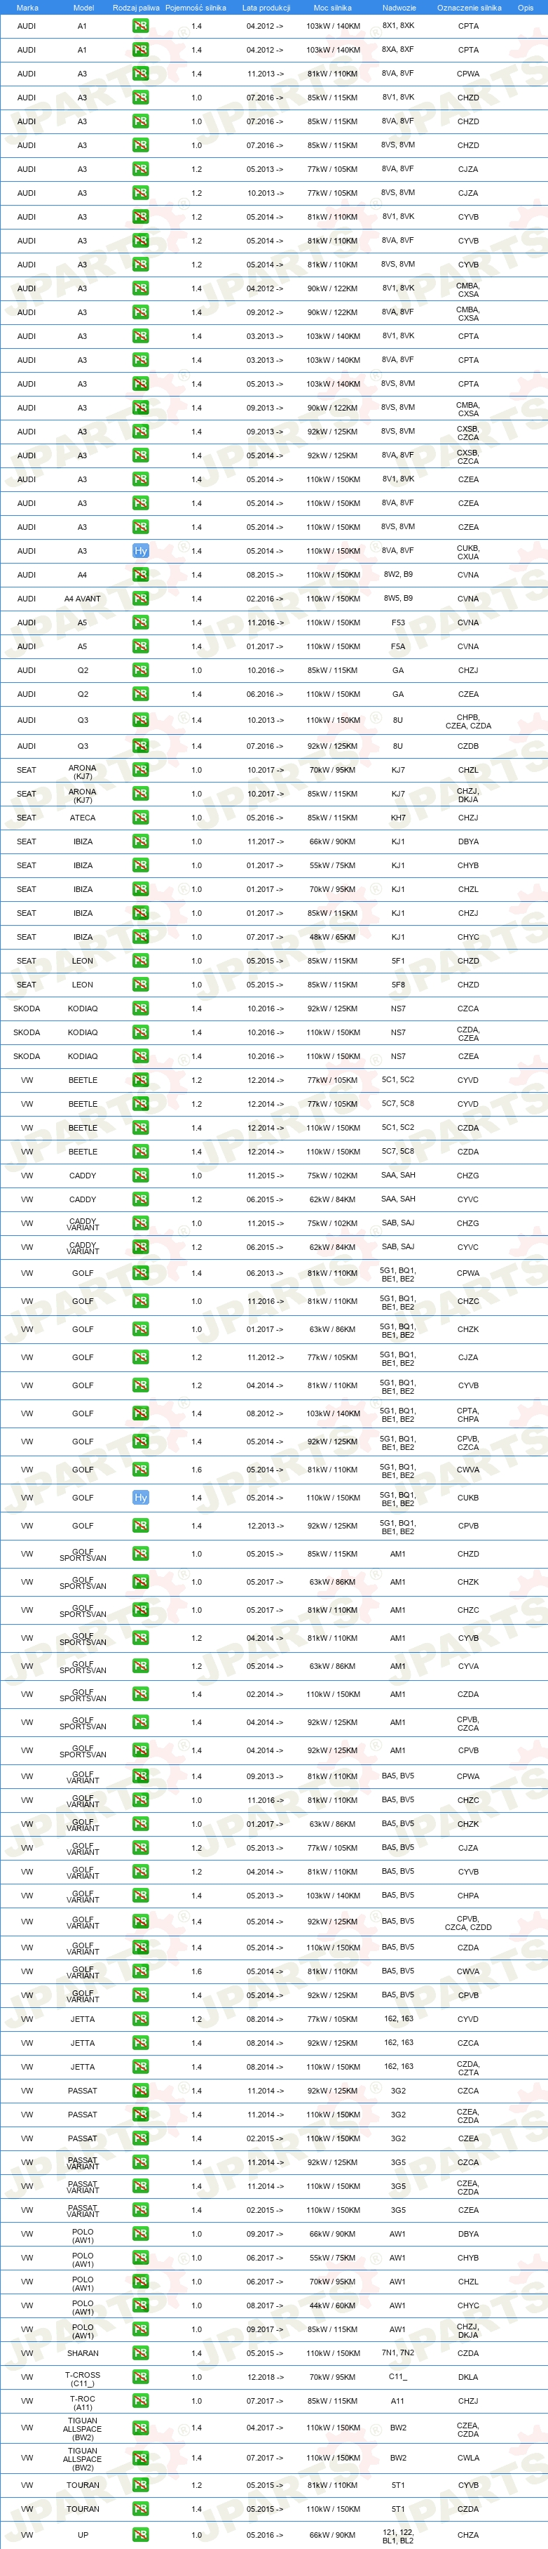Select the 'SHARAN' model cell

pos(83,2353)
